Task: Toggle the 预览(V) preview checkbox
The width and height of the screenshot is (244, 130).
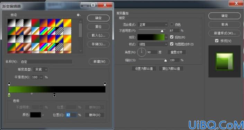Action: (217, 41)
